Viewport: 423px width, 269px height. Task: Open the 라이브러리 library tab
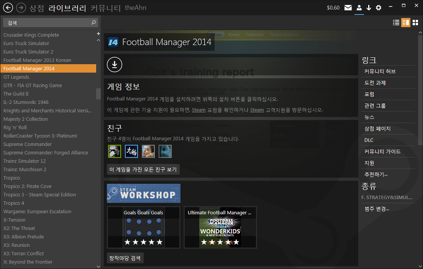pyautogui.click(x=67, y=8)
